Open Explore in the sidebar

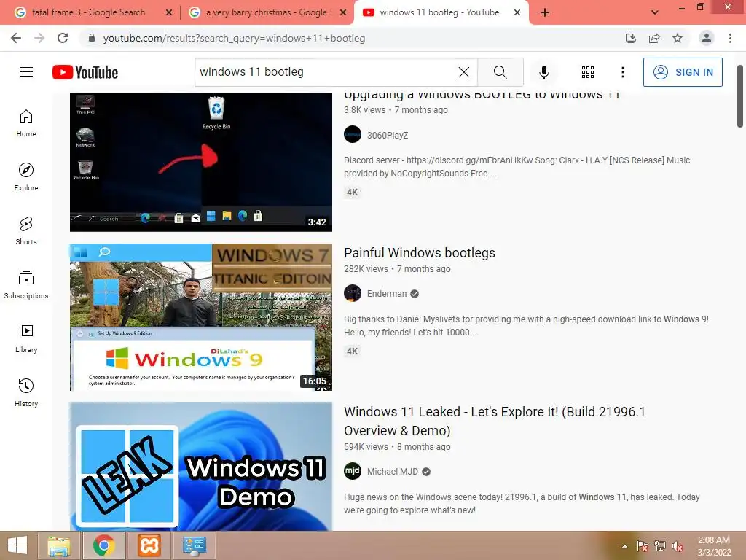tap(26, 177)
